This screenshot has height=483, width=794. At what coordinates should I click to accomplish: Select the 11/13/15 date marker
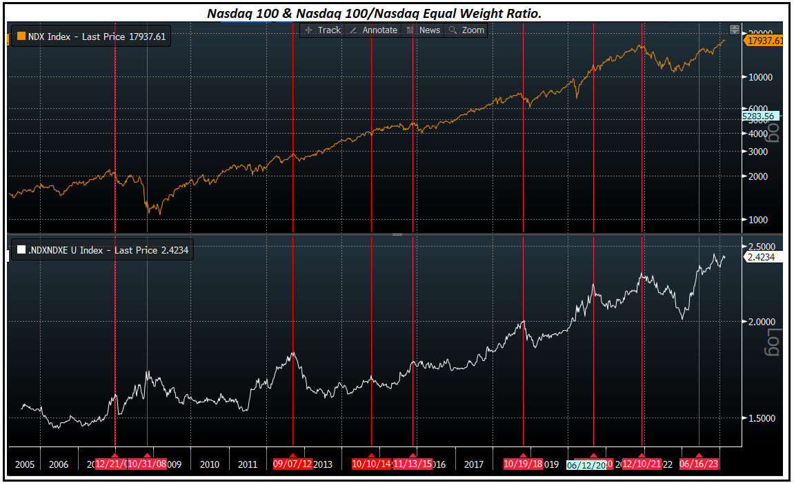pos(413,464)
